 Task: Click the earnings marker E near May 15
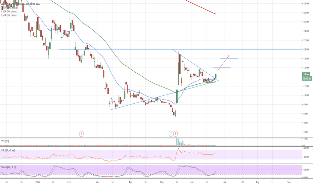tap(175, 134)
